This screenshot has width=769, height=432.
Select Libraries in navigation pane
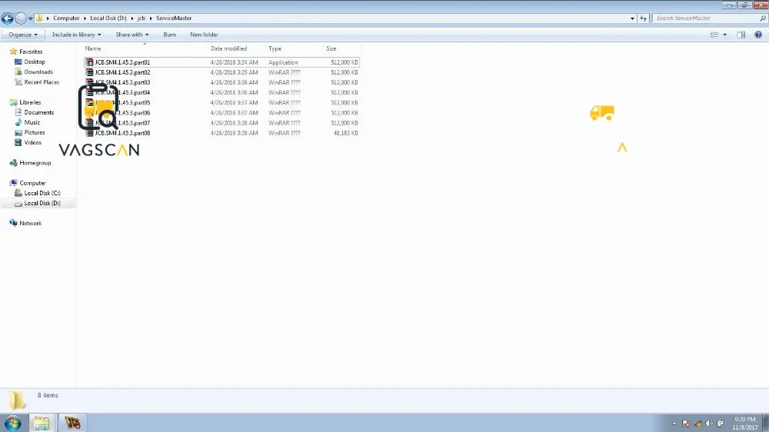(x=30, y=102)
